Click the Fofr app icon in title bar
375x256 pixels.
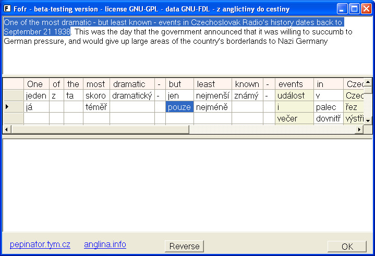pyautogui.click(x=7, y=9)
